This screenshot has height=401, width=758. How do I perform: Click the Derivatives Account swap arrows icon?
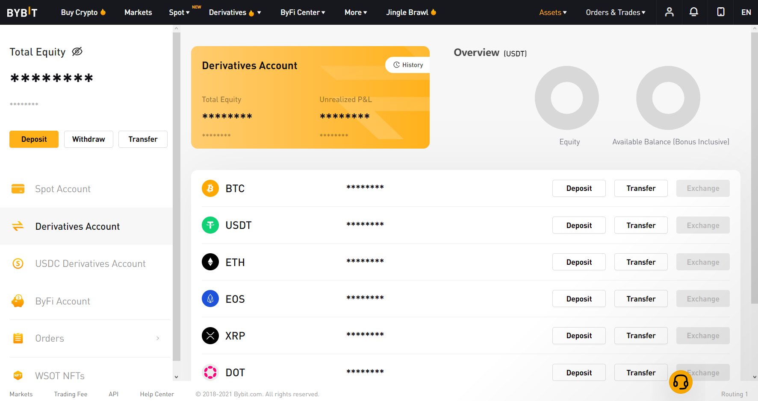[x=18, y=226]
